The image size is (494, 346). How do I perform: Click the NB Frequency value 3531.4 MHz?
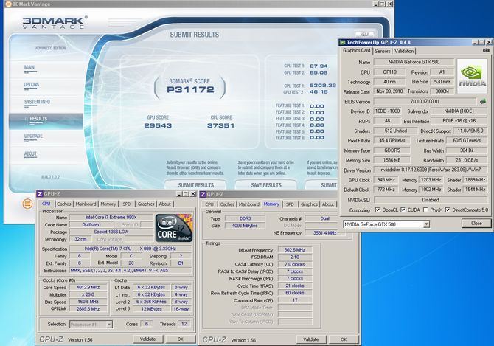tap(324, 233)
